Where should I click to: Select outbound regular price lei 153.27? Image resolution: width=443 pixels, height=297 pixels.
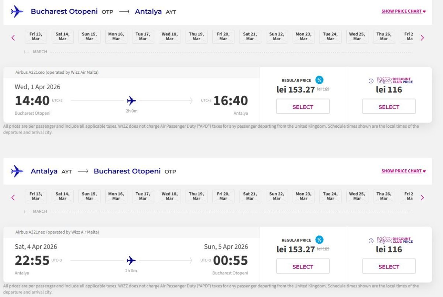303,107
